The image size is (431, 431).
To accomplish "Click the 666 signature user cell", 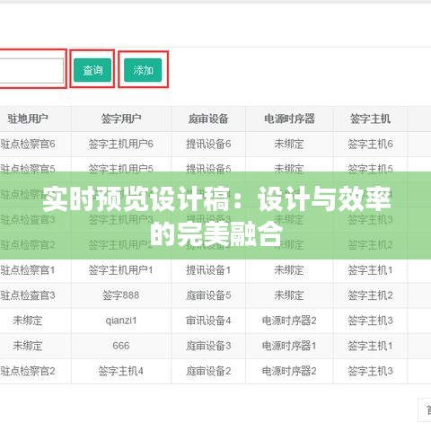I will point(121,346).
